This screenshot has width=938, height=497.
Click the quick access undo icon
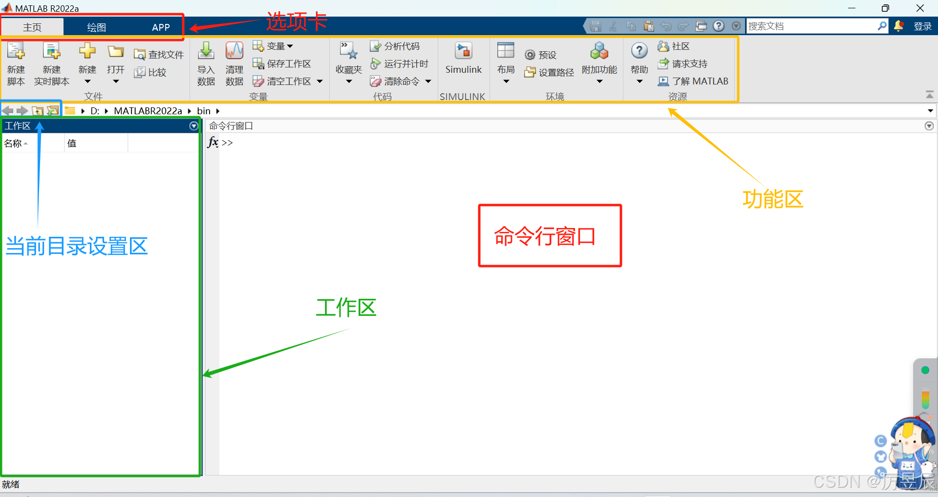coord(666,26)
